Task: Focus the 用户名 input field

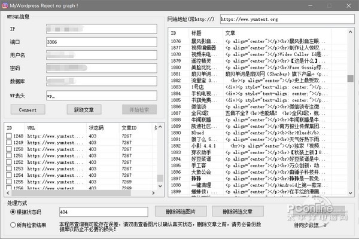Action: point(102,55)
